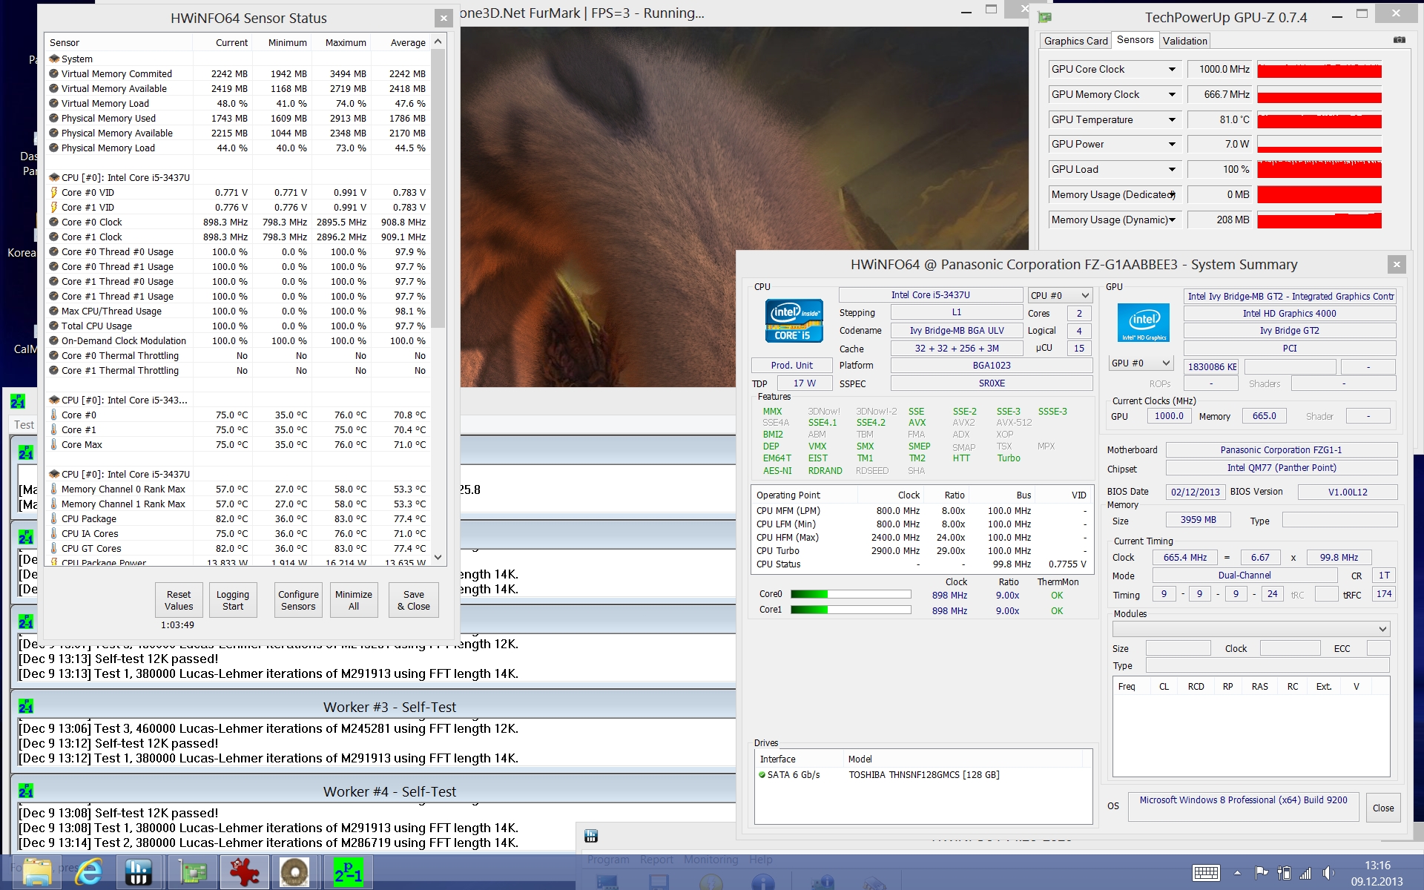The image size is (1424, 890).
Task: Click the volume speaker tray icon
Action: [1328, 873]
